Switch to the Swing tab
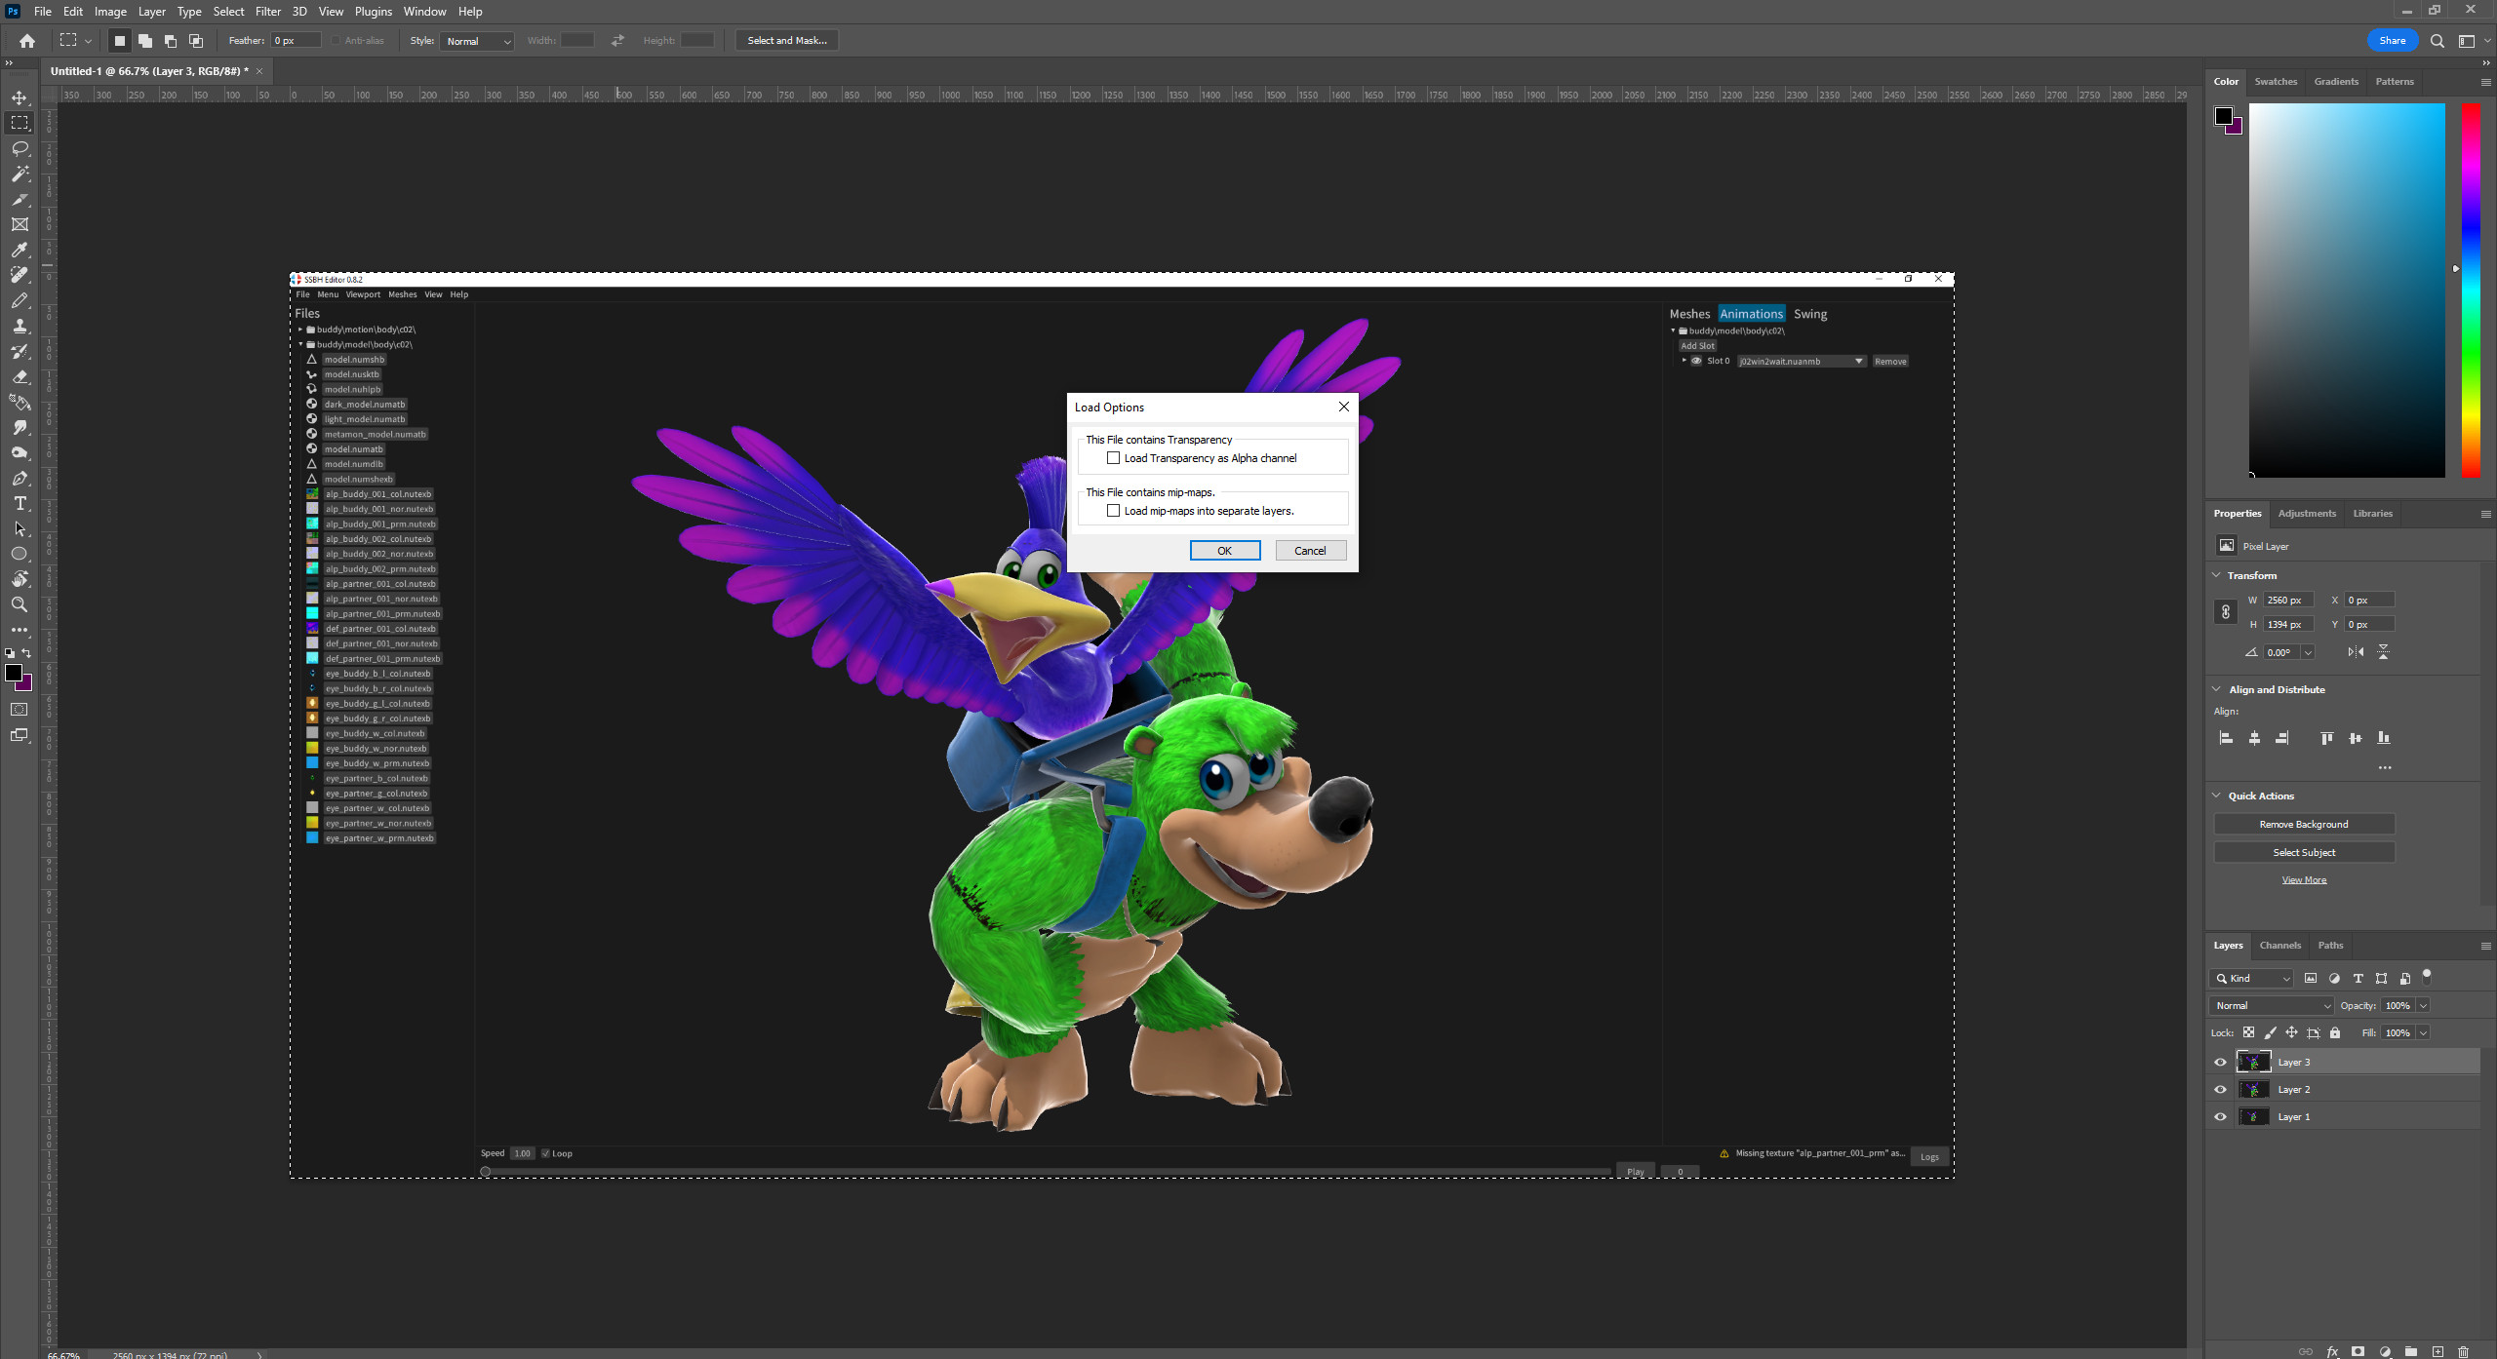The height and width of the screenshot is (1359, 2497). (x=1810, y=313)
